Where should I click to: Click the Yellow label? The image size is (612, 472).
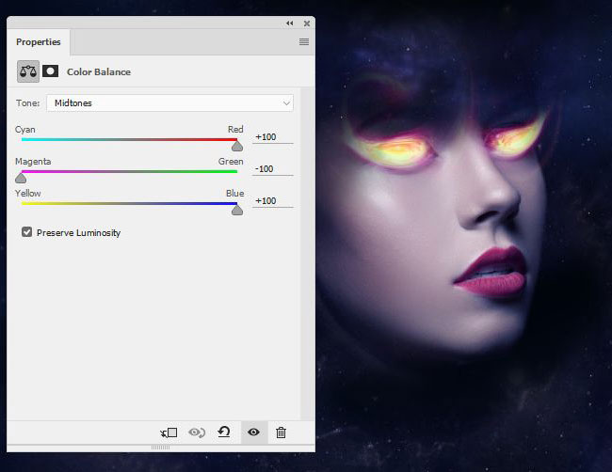[x=27, y=194]
